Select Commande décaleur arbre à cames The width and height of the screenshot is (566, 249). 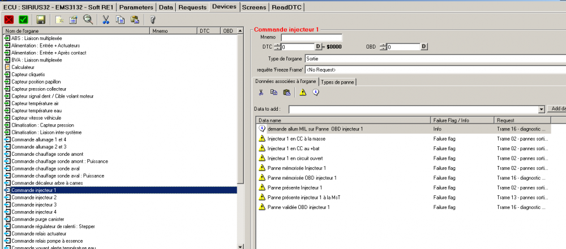pos(47,183)
